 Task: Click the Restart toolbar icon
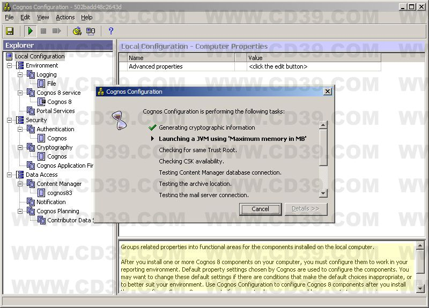pos(56,31)
